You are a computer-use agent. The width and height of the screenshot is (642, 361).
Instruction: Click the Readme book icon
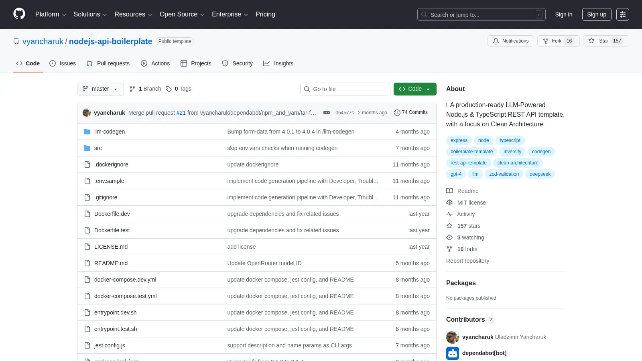(x=449, y=191)
